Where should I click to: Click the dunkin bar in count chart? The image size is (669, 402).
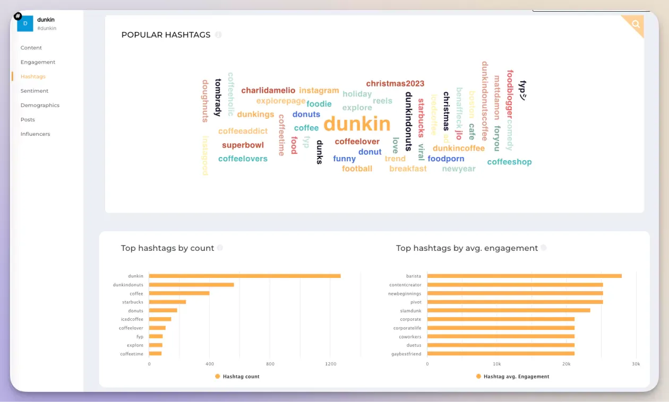(245, 276)
